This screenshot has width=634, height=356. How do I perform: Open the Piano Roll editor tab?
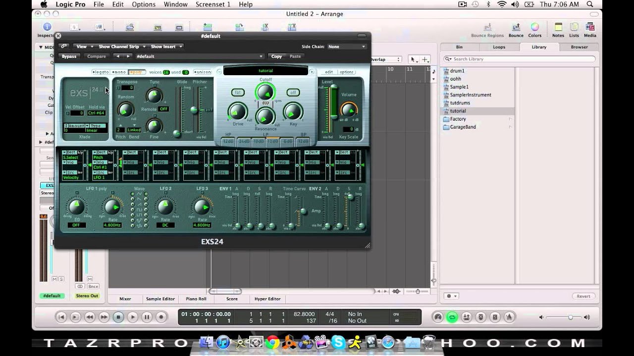click(196, 299)
